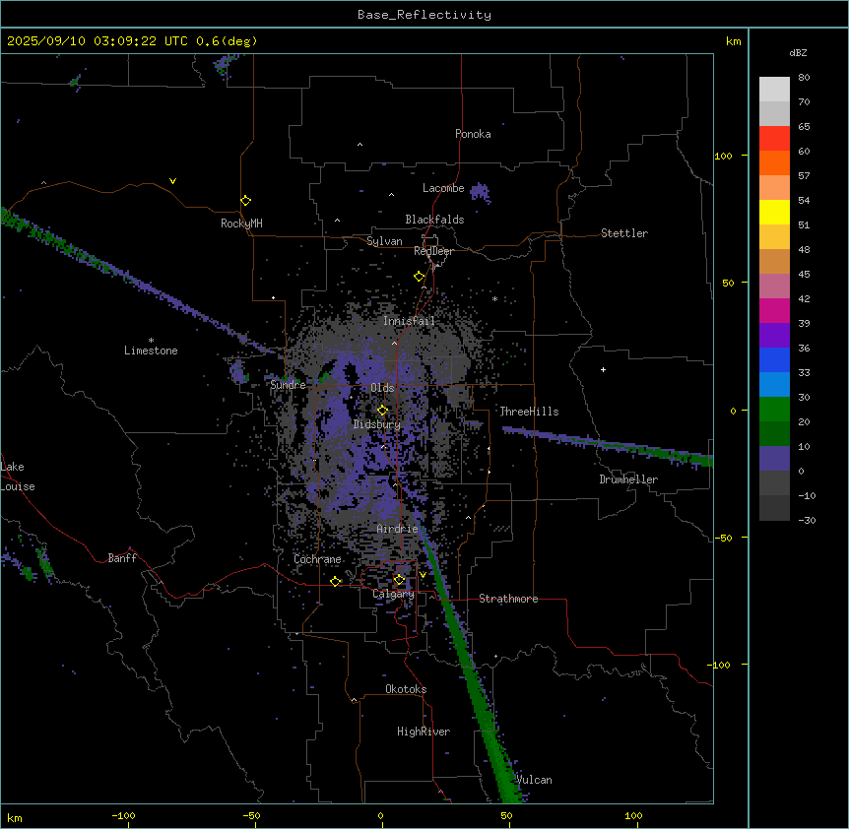Viewport: 849px width, 829px height.
Task: Click the km unit label at top right
Action: [733, 41]
